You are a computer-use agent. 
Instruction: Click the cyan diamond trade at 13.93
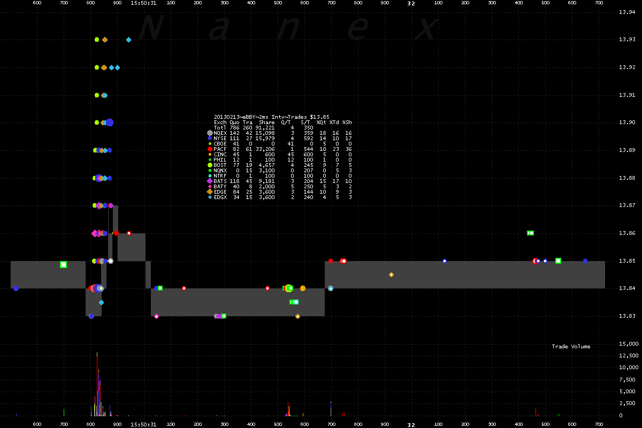point(128,40)
